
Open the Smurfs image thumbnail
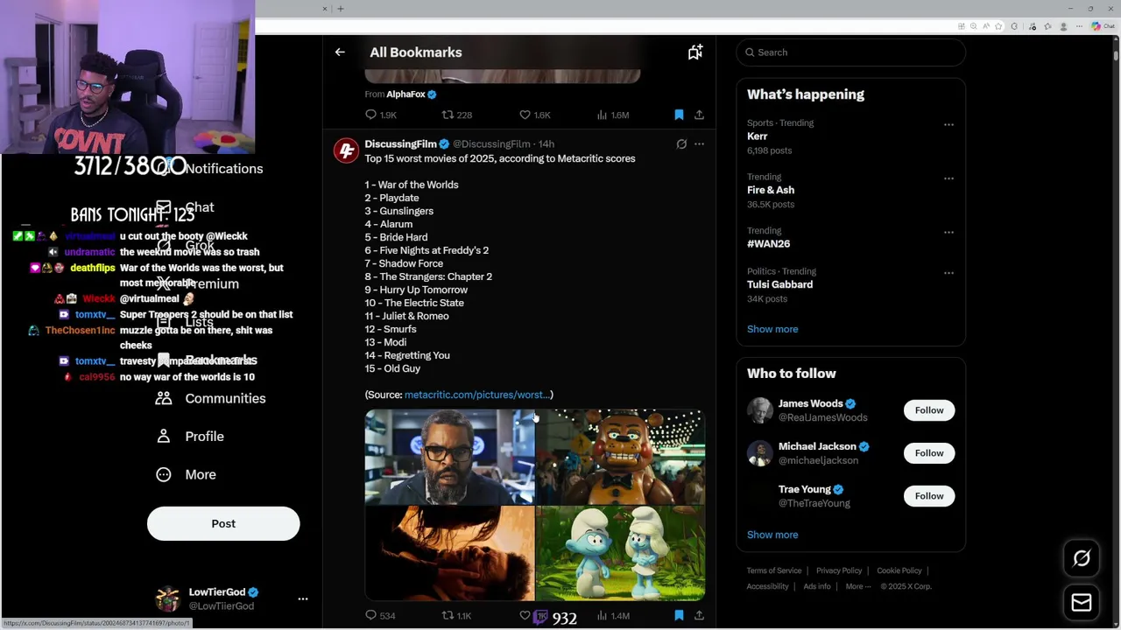pyautogui.click(x=620, y=553)
